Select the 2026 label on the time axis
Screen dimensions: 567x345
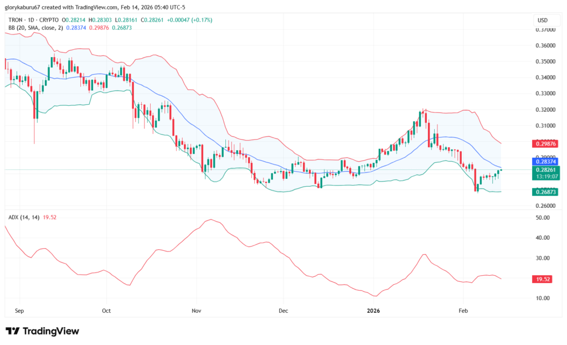(x=373, y=311)
